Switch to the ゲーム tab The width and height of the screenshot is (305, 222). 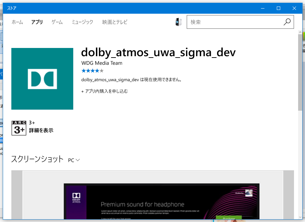tap(57, 22)
